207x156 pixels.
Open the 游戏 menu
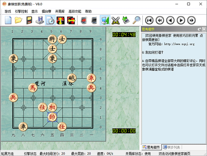coord(8,11)
